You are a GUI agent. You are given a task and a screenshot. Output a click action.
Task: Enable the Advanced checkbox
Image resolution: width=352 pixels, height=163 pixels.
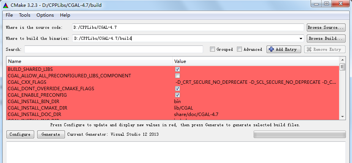tap(240, 49)
